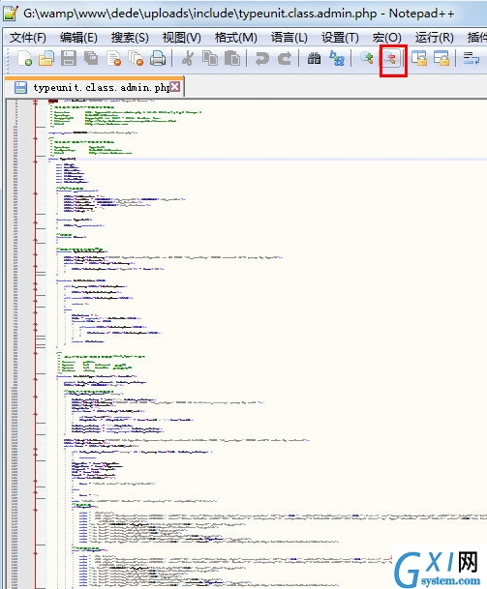487x589 pixels.
Task: Open the 视图(V) menu
Action: click(182, 38)
